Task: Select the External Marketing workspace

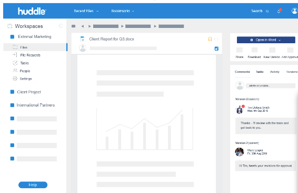Action: [x=34, y=36]
